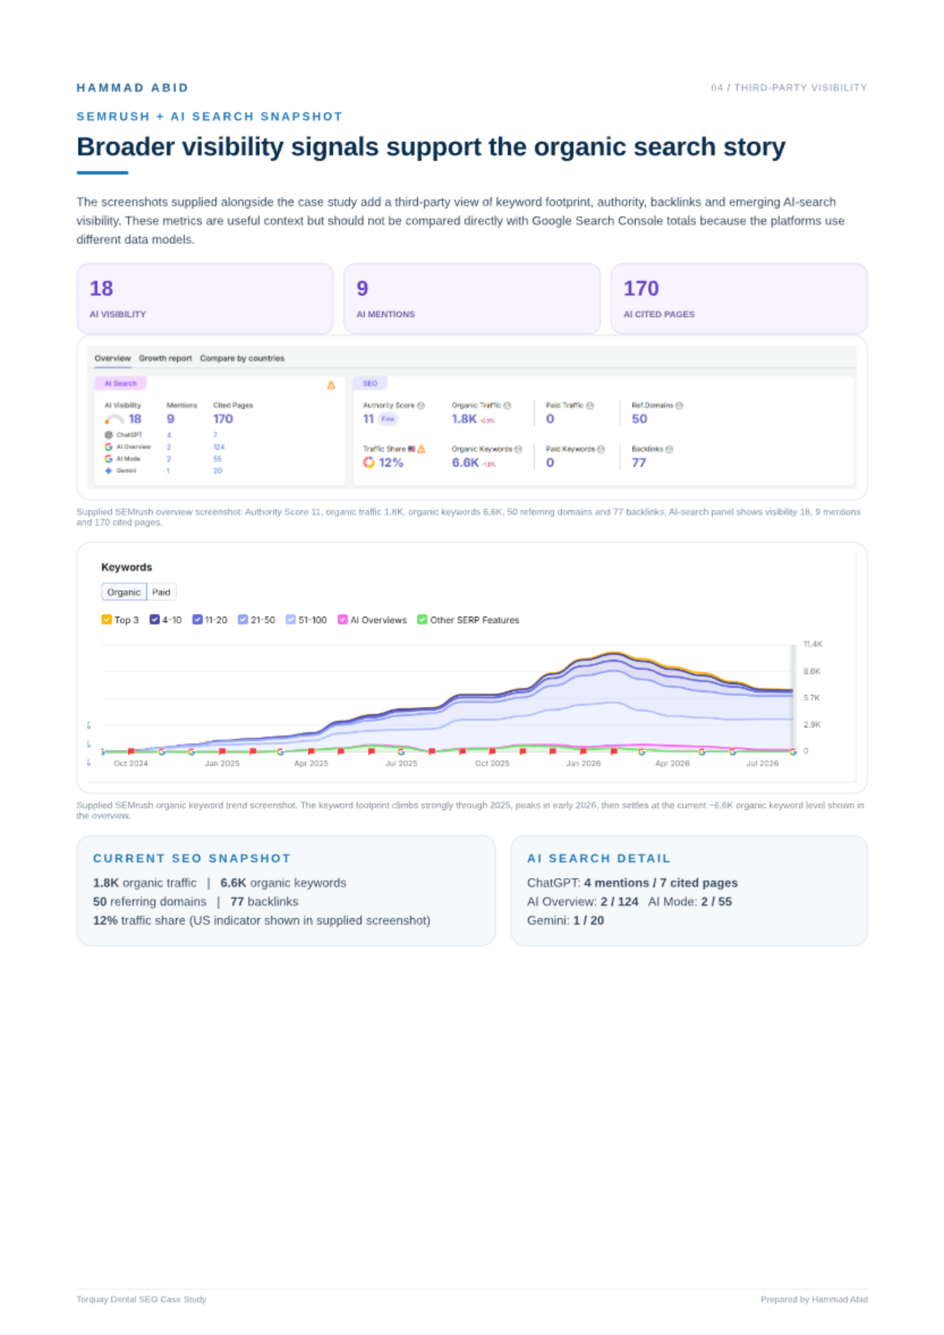Open ChatGPT mentions count 4
The width and height of the screenshot is (944, 1335).
coord(169,435)
